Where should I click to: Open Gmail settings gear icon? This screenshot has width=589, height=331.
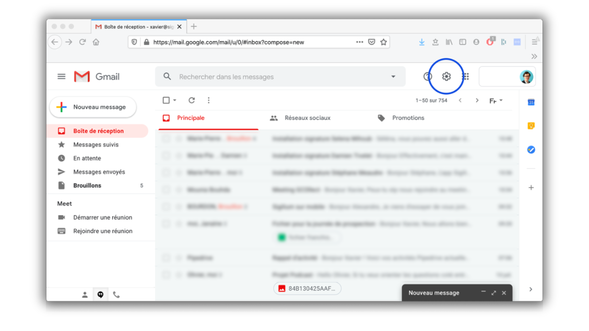446,76
